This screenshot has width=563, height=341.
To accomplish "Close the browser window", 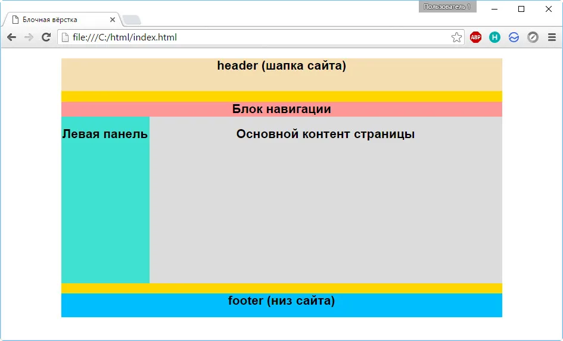I will (x=549, y=9).
